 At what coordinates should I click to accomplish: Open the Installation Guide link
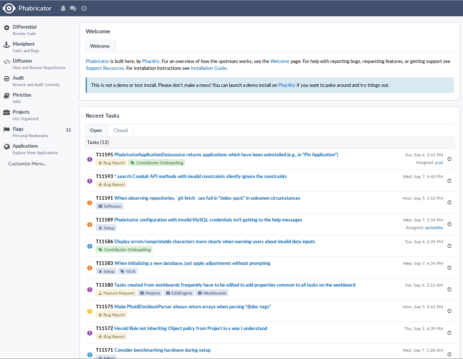coord(208,68)
